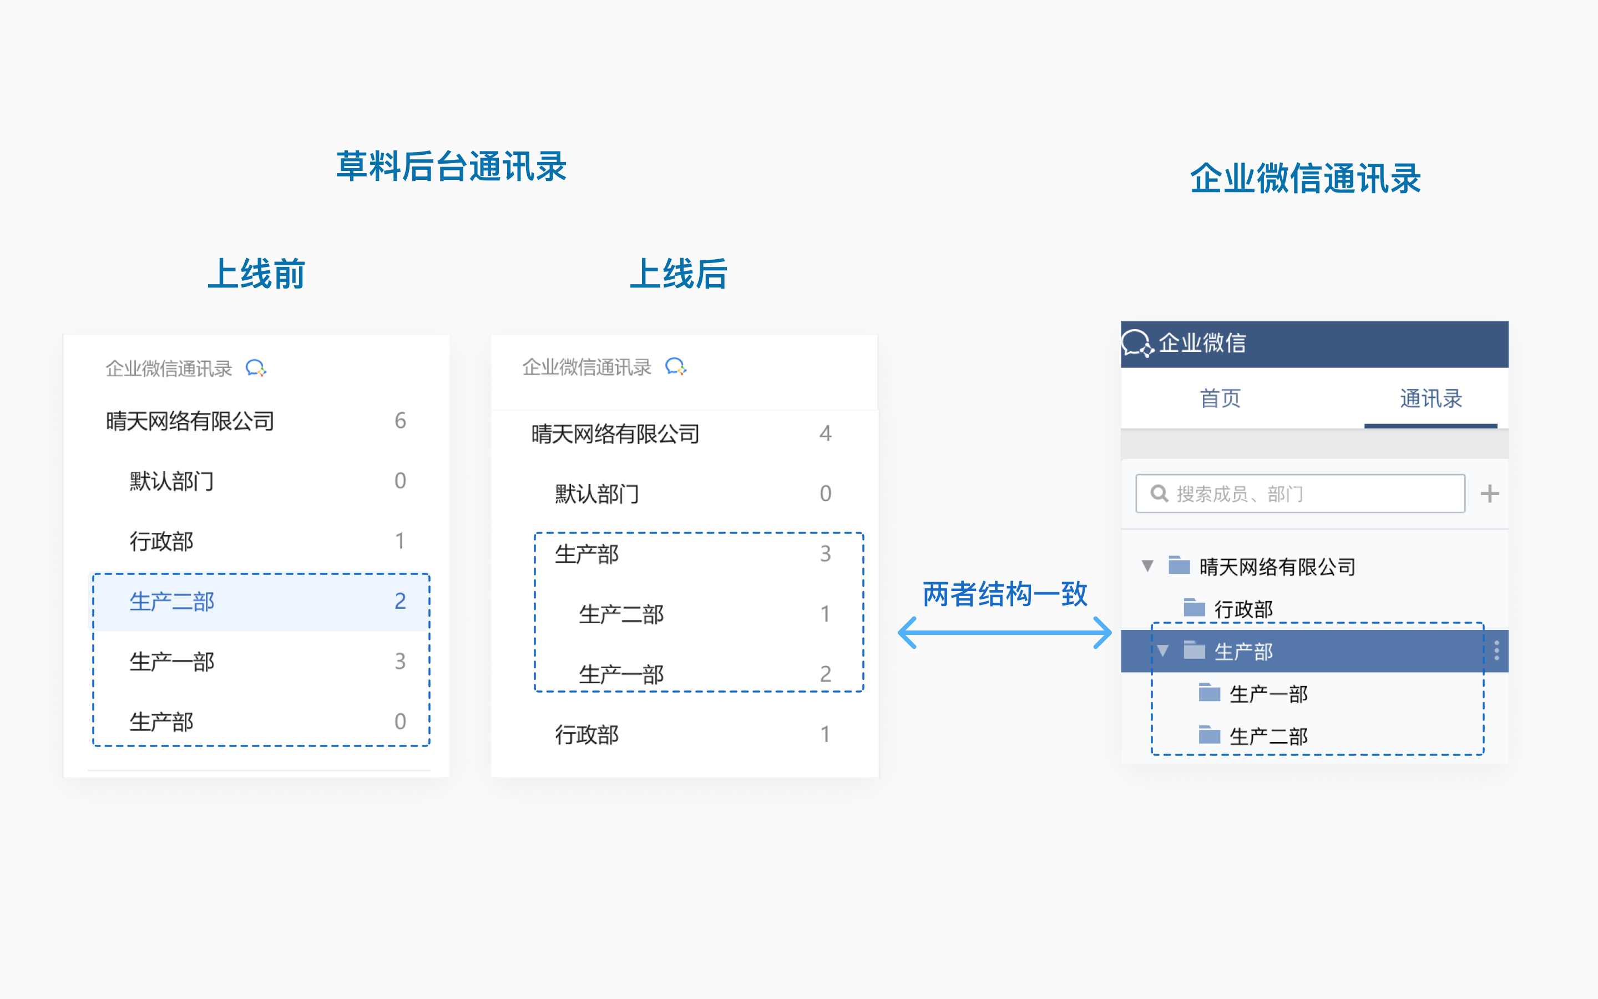The width and height of the screenshot is (1598, 999).
Task: Click the count 3 beside 生产部 in 上线后
Action: click(826, 554)
